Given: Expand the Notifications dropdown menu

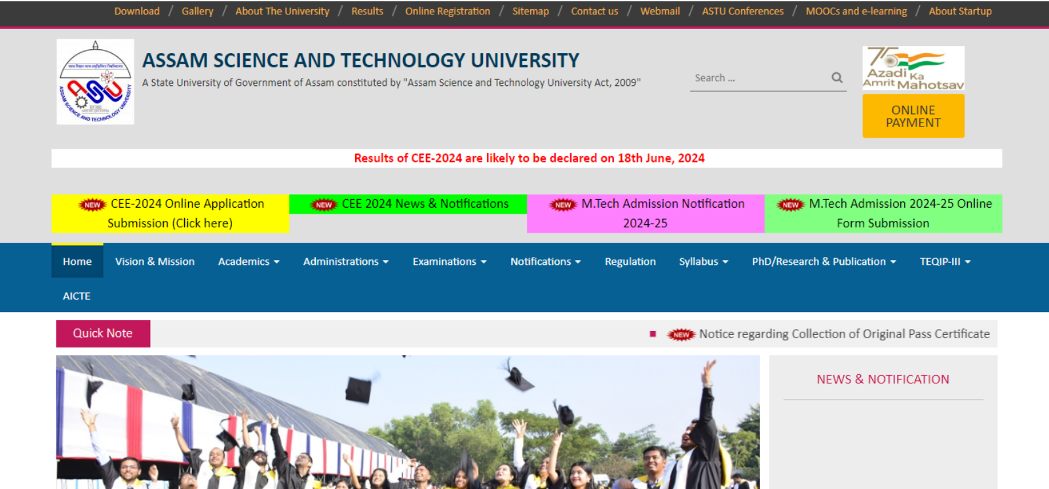Looking at the screenshot, I should 546,261.
